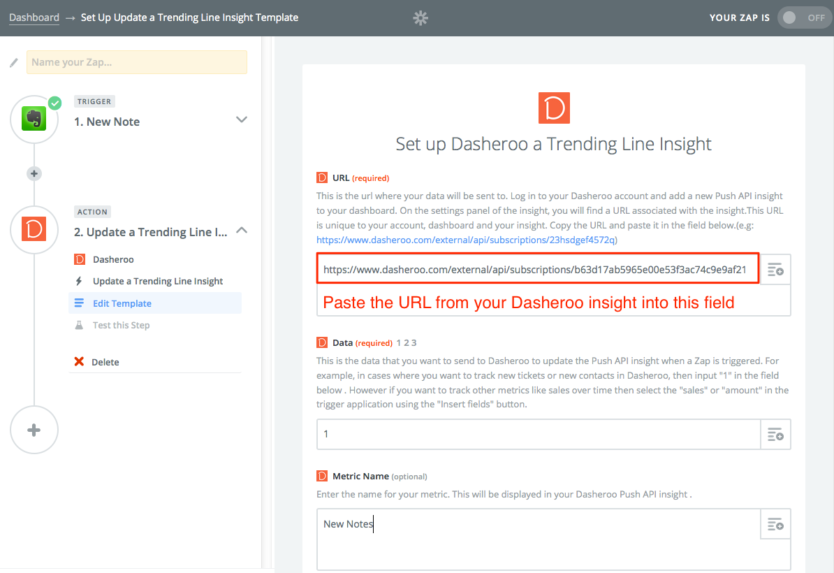Open the example Dasheroo subscriptions URL link
This screenshot has height=573, width=834.
(x=467, y=240)
